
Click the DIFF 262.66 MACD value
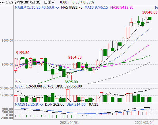[55, 105]
